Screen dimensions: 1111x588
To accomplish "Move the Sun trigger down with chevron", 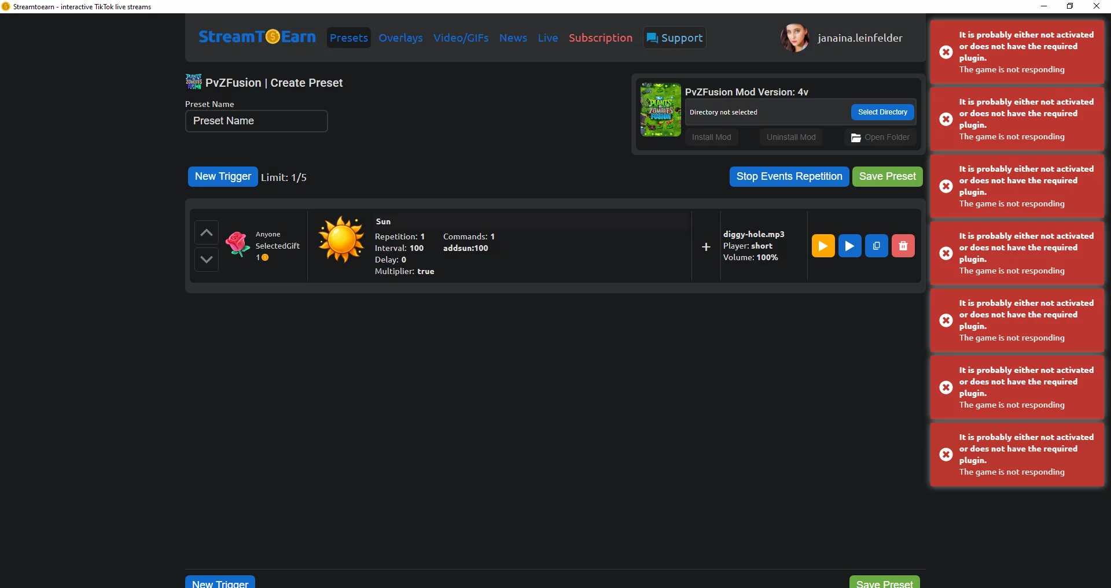I will 207,260.
